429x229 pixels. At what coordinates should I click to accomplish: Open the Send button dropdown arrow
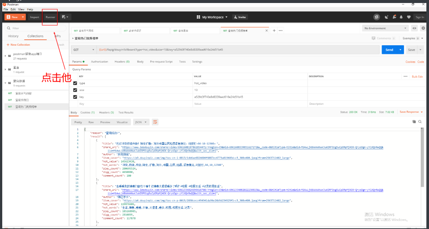(x=401, y=50)
